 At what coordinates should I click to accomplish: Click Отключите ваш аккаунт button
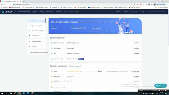75,66
